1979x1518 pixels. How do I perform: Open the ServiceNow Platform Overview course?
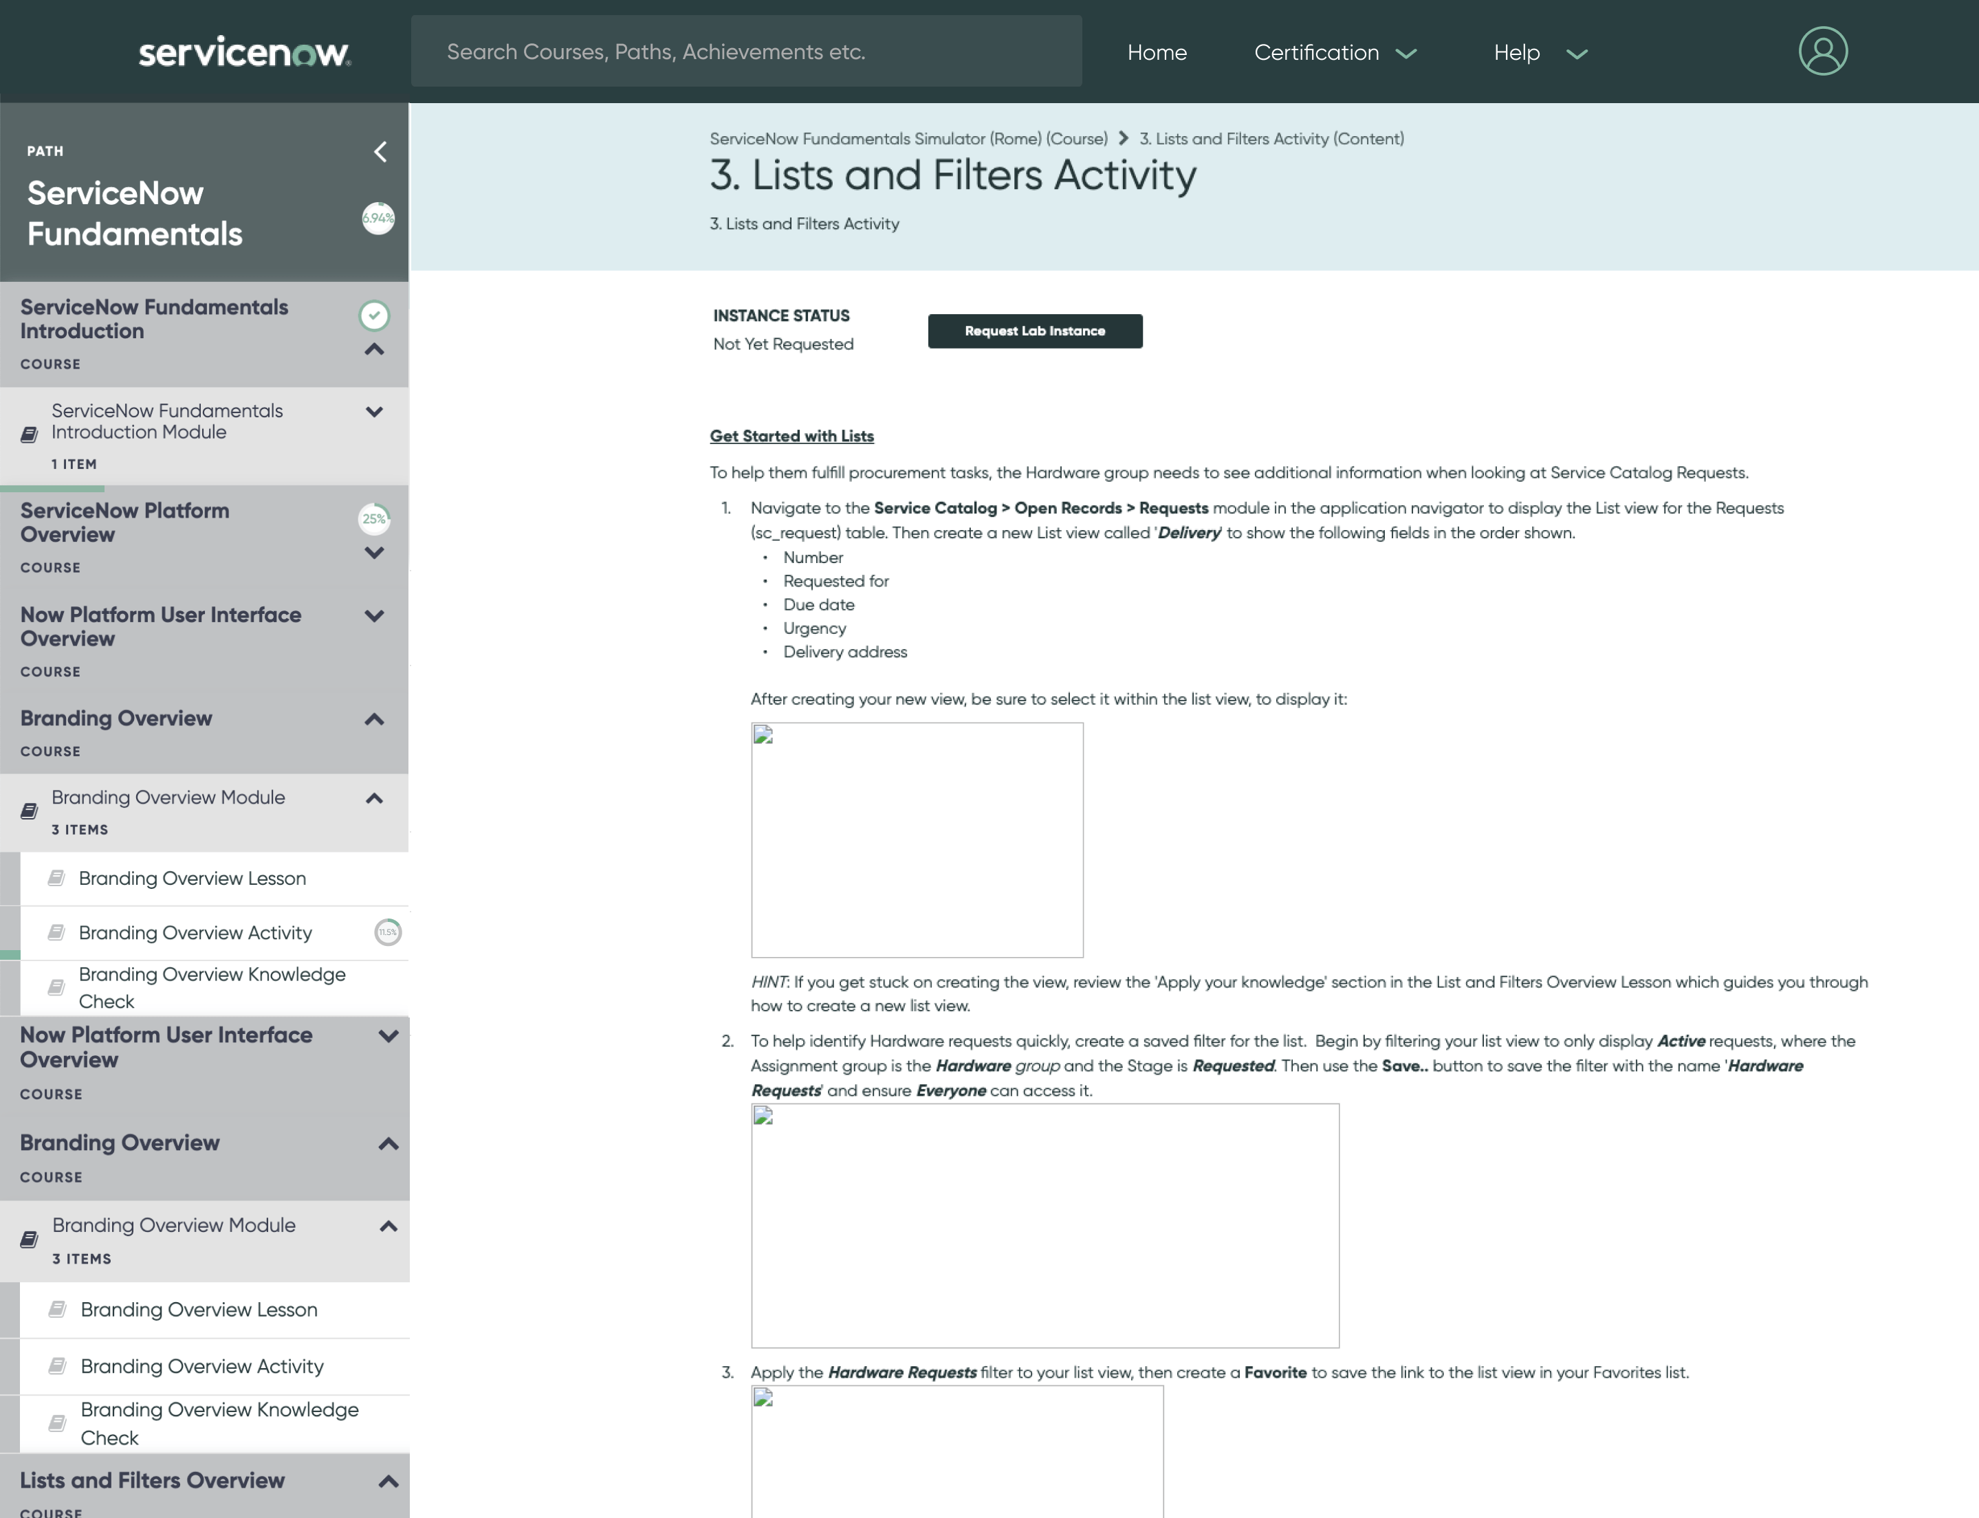124,522
